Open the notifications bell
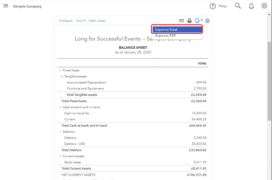Image resolution: width=272 pixels, height=180 pixels. (x=251, y=6)
